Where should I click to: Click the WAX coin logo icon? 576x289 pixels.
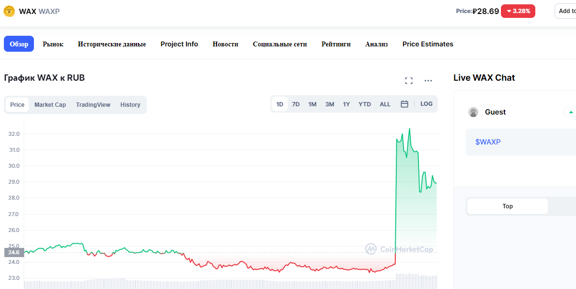(x=9, y=11)
